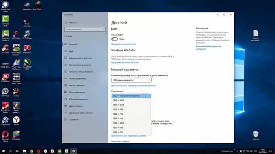Viewport: 275px width, 154px height.
Task: Choose 1680 × 1050 resolution option
Action: [x=131, y=100]
